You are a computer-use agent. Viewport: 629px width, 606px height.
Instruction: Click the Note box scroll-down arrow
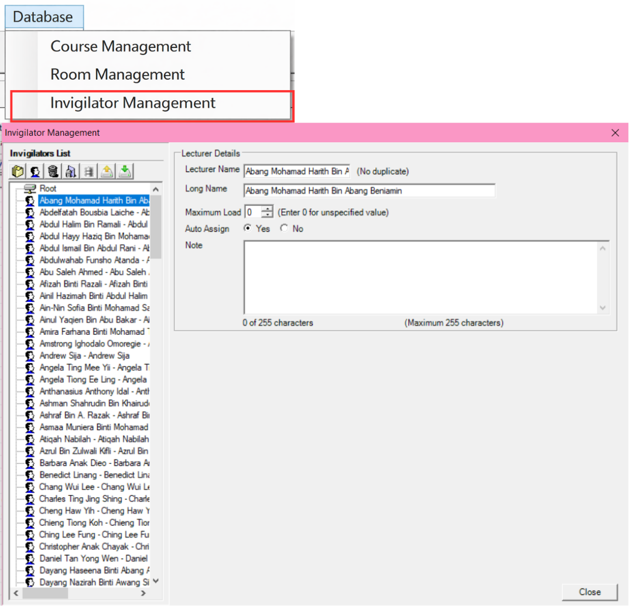pos(603,307)
